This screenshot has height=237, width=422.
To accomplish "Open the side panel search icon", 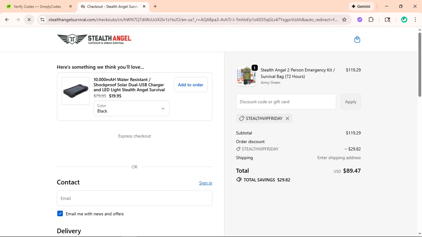I will (387, 20).
